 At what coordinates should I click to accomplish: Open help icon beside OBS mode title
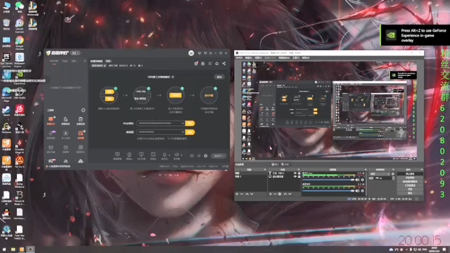tap(173, 77)
